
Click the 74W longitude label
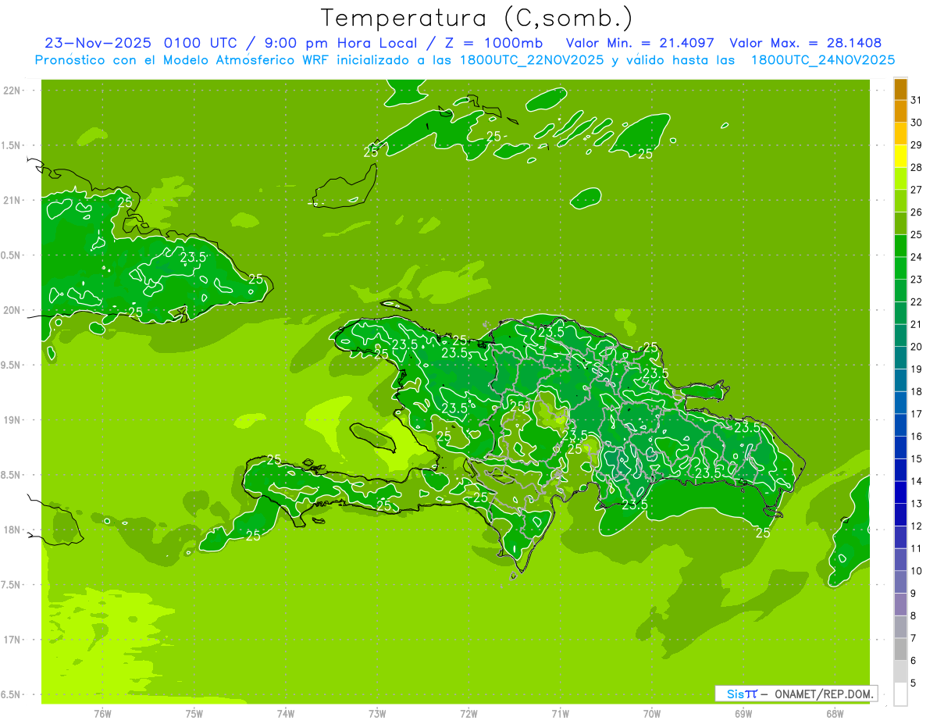click(x=286, y=713)
